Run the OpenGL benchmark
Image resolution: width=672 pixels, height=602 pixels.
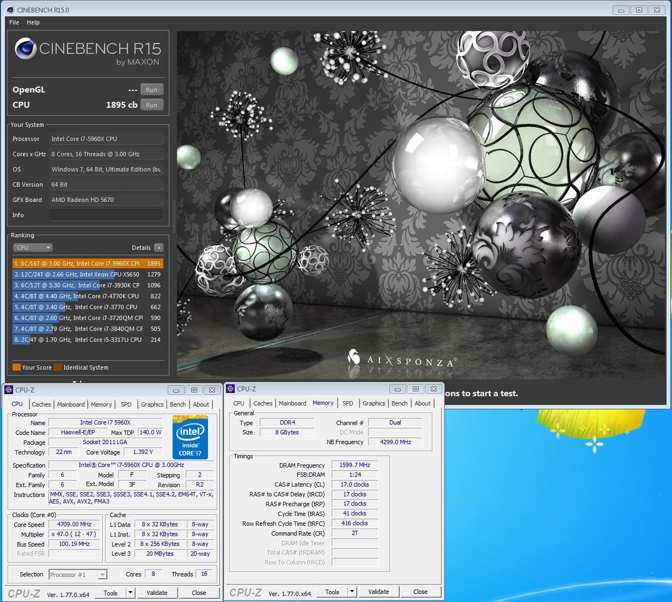pos(152,90)
